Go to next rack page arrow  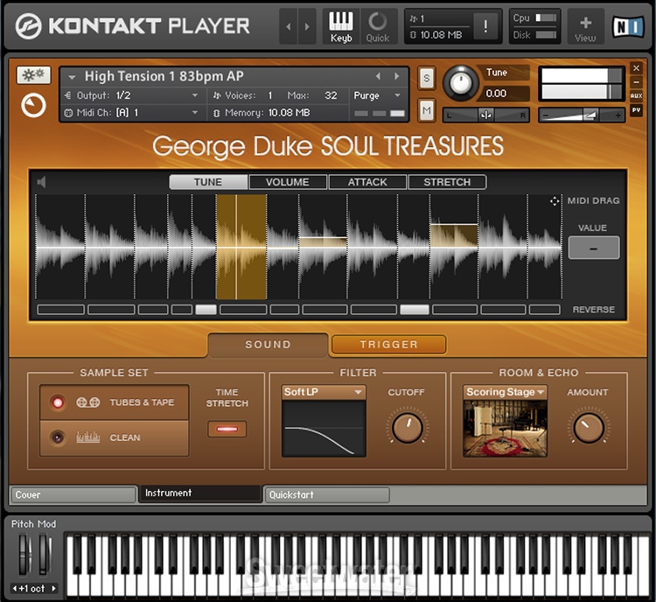coord(307,26)
